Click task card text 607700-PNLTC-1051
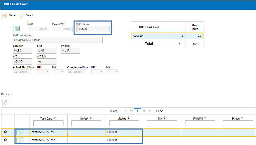 coord(43,132)
